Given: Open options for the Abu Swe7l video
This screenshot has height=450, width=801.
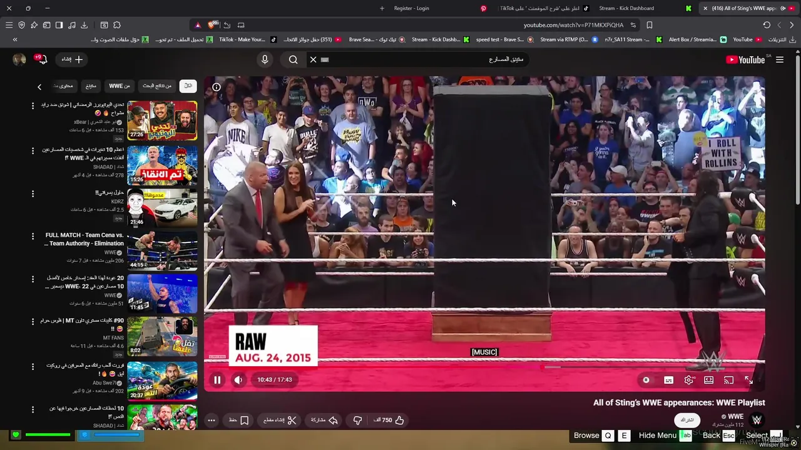Looking at the screenshot, I should (x=33, y=366).
